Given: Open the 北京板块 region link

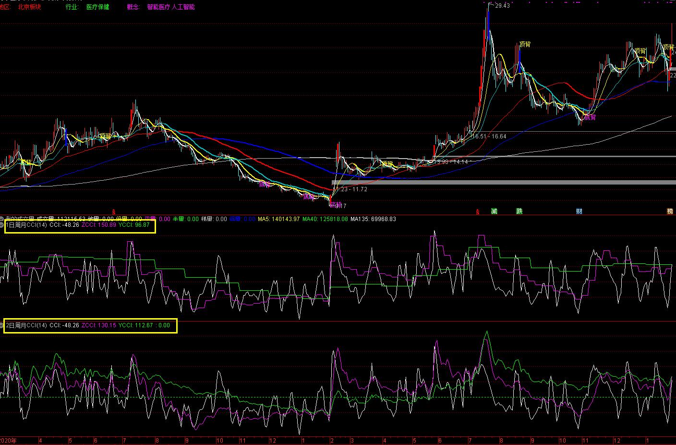Looking at the screenshot, I should pyautogui.click(x=29, y=7).
